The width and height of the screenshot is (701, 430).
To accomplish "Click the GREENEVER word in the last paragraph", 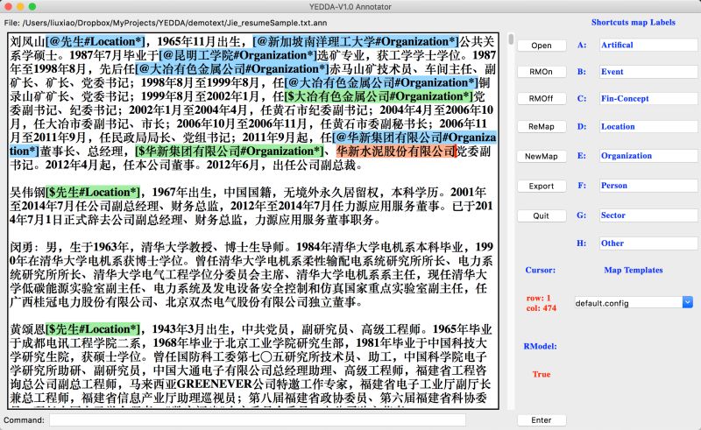I will point(215,384).
